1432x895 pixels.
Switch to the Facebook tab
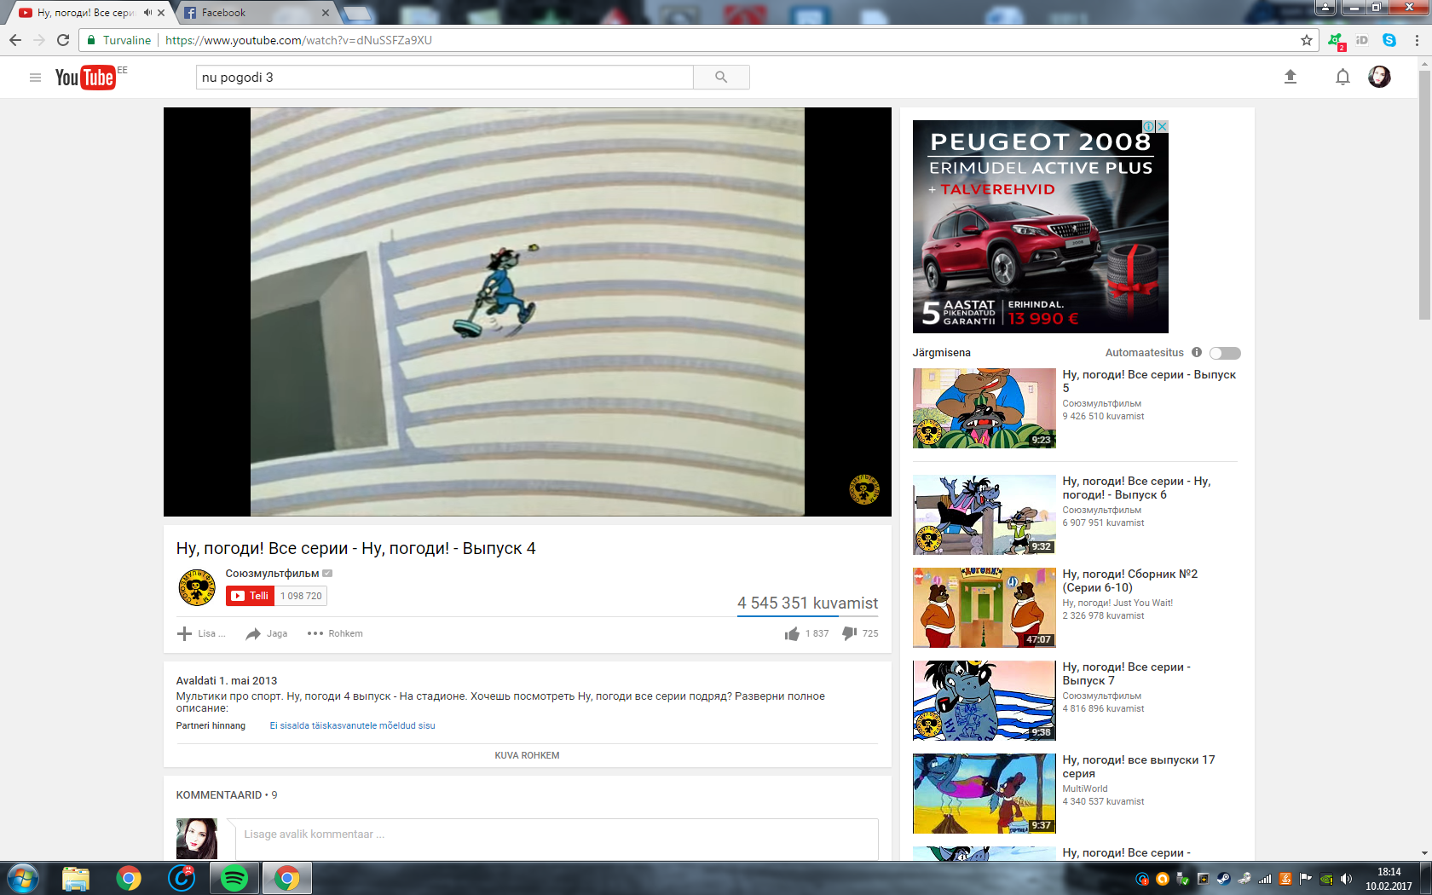coord(256,13)
